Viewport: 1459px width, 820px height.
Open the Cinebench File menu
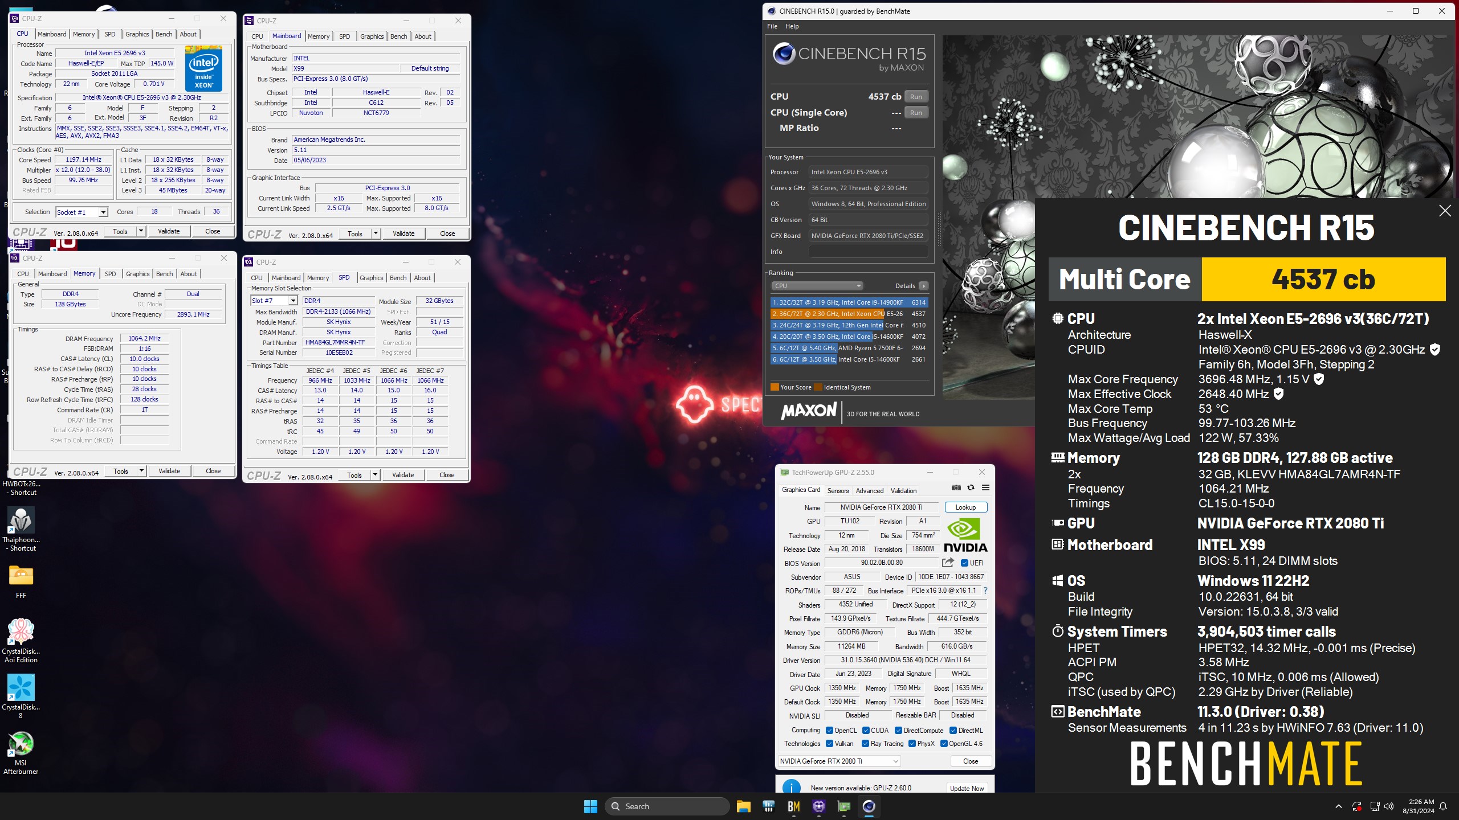772,26
